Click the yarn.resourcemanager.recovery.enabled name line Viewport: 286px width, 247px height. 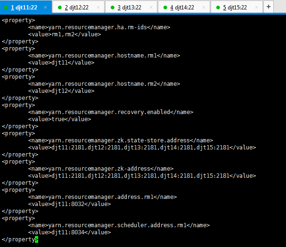point(111,112)
